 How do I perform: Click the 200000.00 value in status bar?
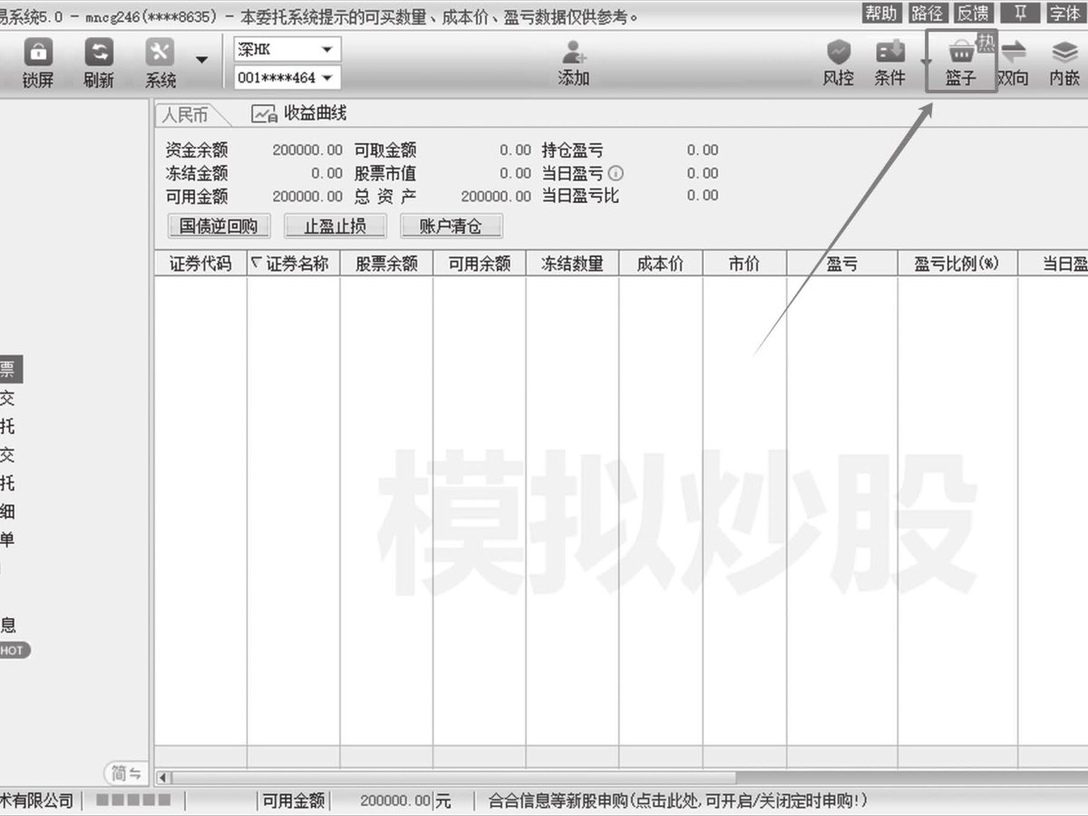click(x=395, y=801)
